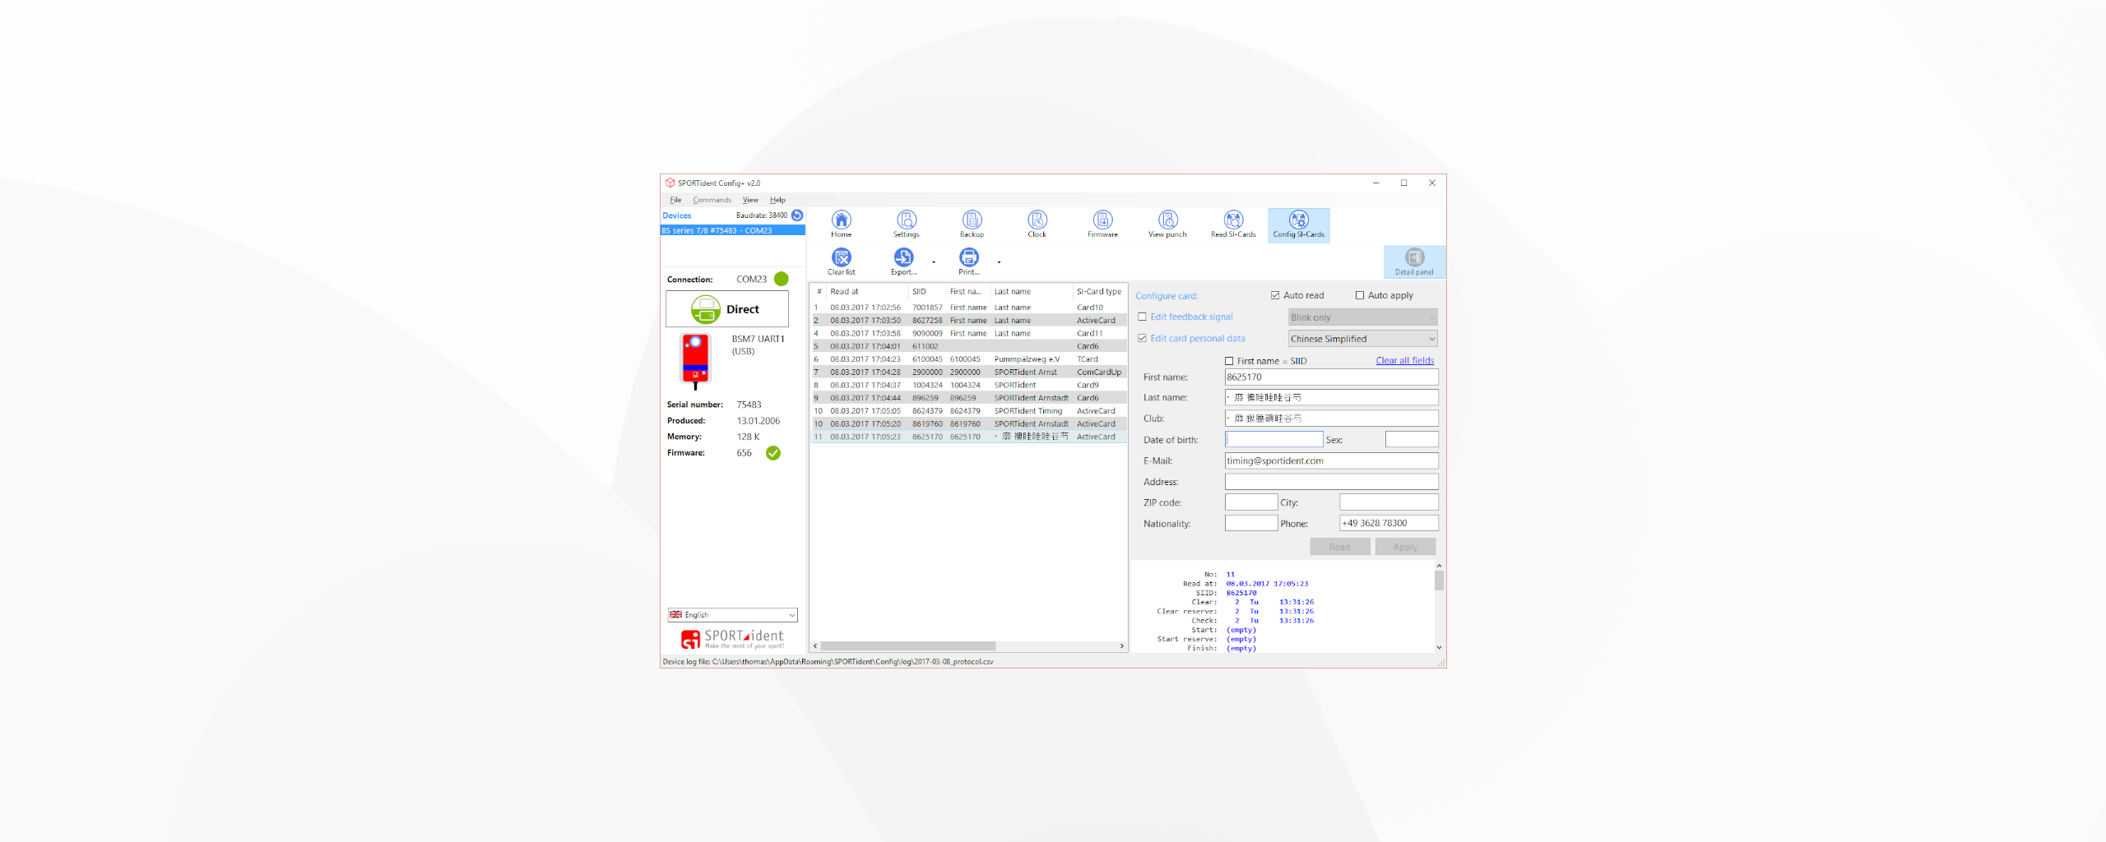Open the Help menu
The image size is (2106, 842).
pyautogui.click(x=777, y=200)
